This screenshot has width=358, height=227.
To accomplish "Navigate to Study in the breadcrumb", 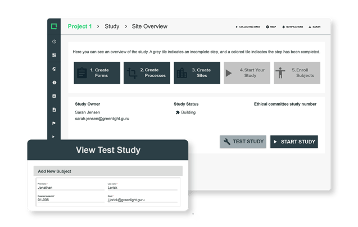I will coord(112,26).
